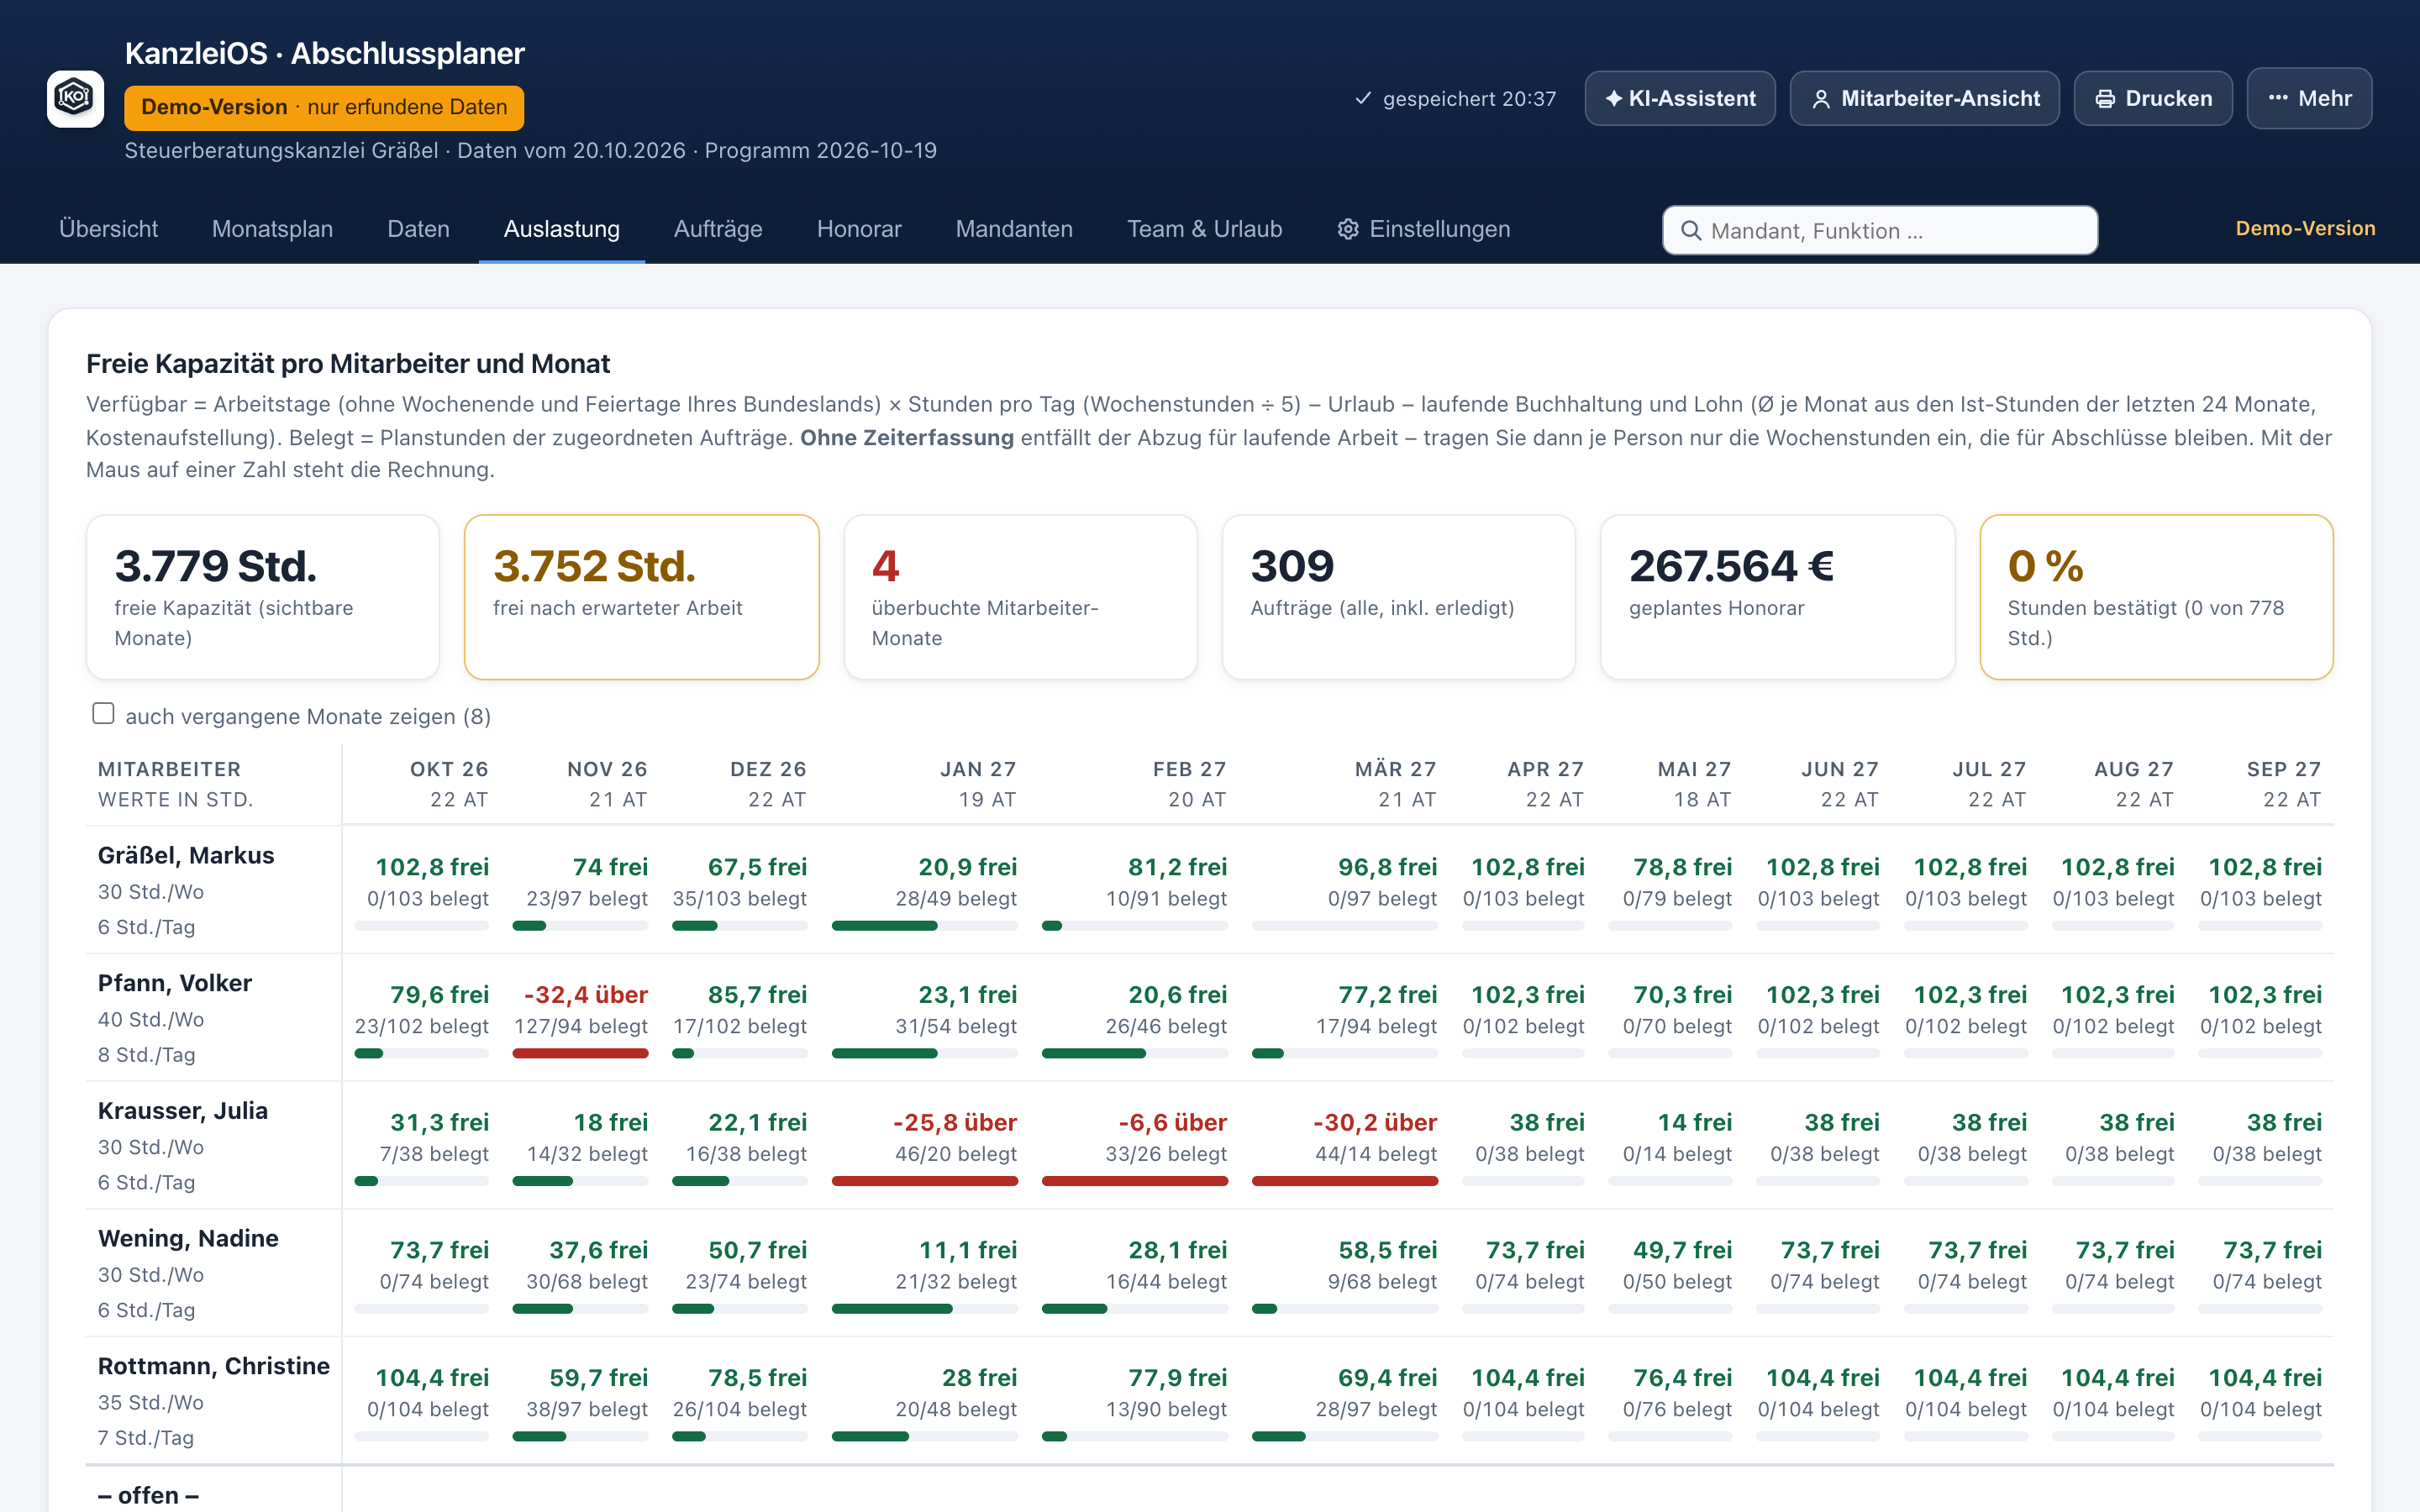Click the Drucken printer icon
This screenshot has height=1512, width=2420.
click(x=2105, y=99)
